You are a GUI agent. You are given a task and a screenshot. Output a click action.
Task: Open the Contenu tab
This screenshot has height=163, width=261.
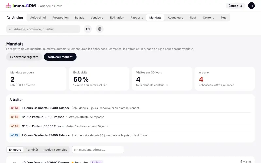coord(208,18)
